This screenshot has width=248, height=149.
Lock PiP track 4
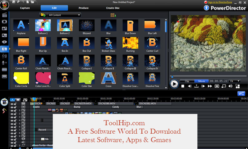15,120
